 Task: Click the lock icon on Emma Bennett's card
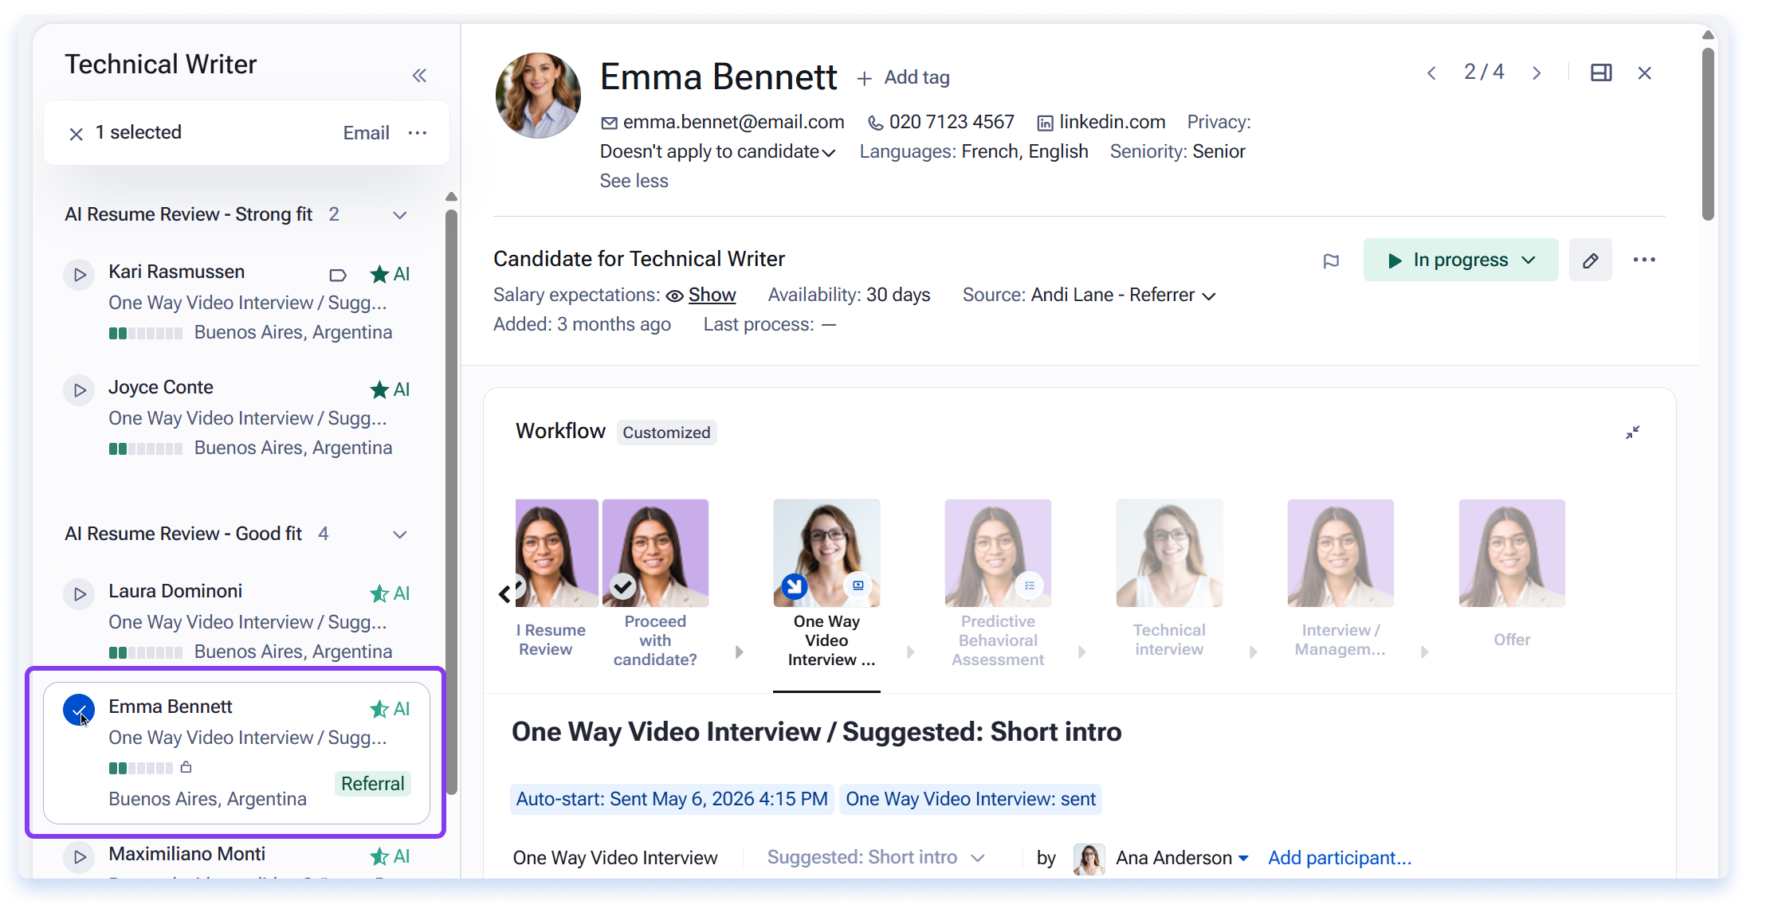click(186, 767)
